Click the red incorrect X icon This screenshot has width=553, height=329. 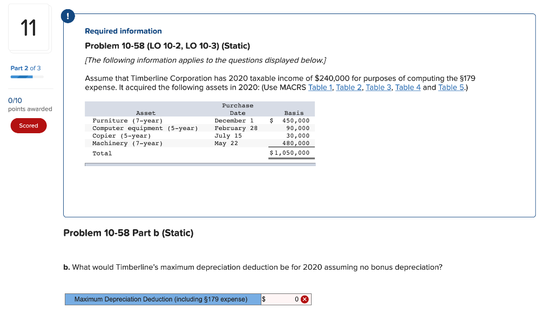pos(305,299)
